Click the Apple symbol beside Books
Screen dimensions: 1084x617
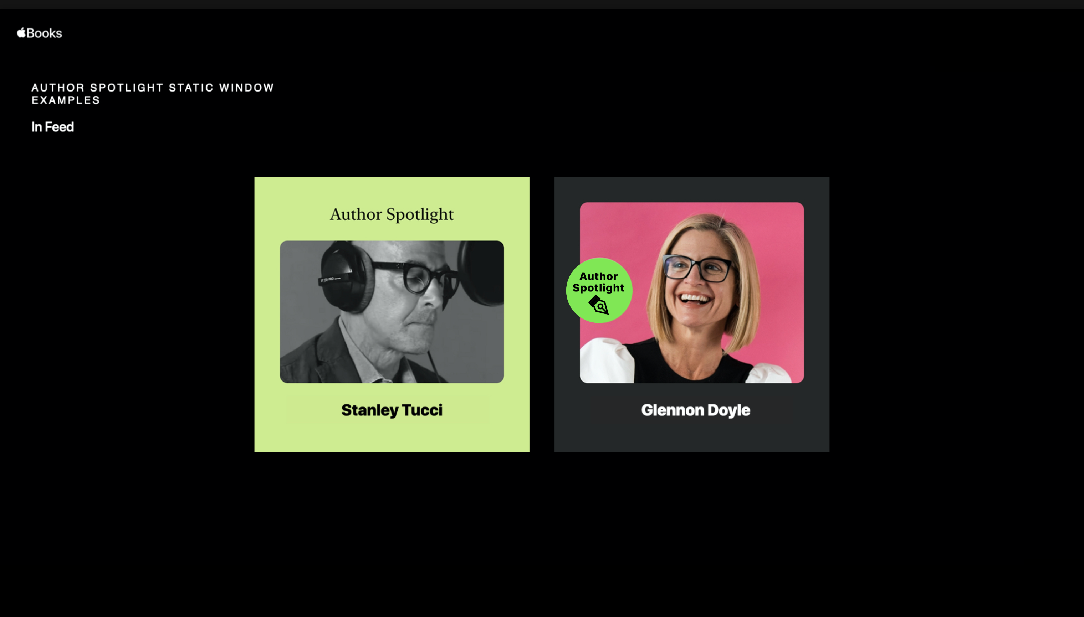point(21,33)
